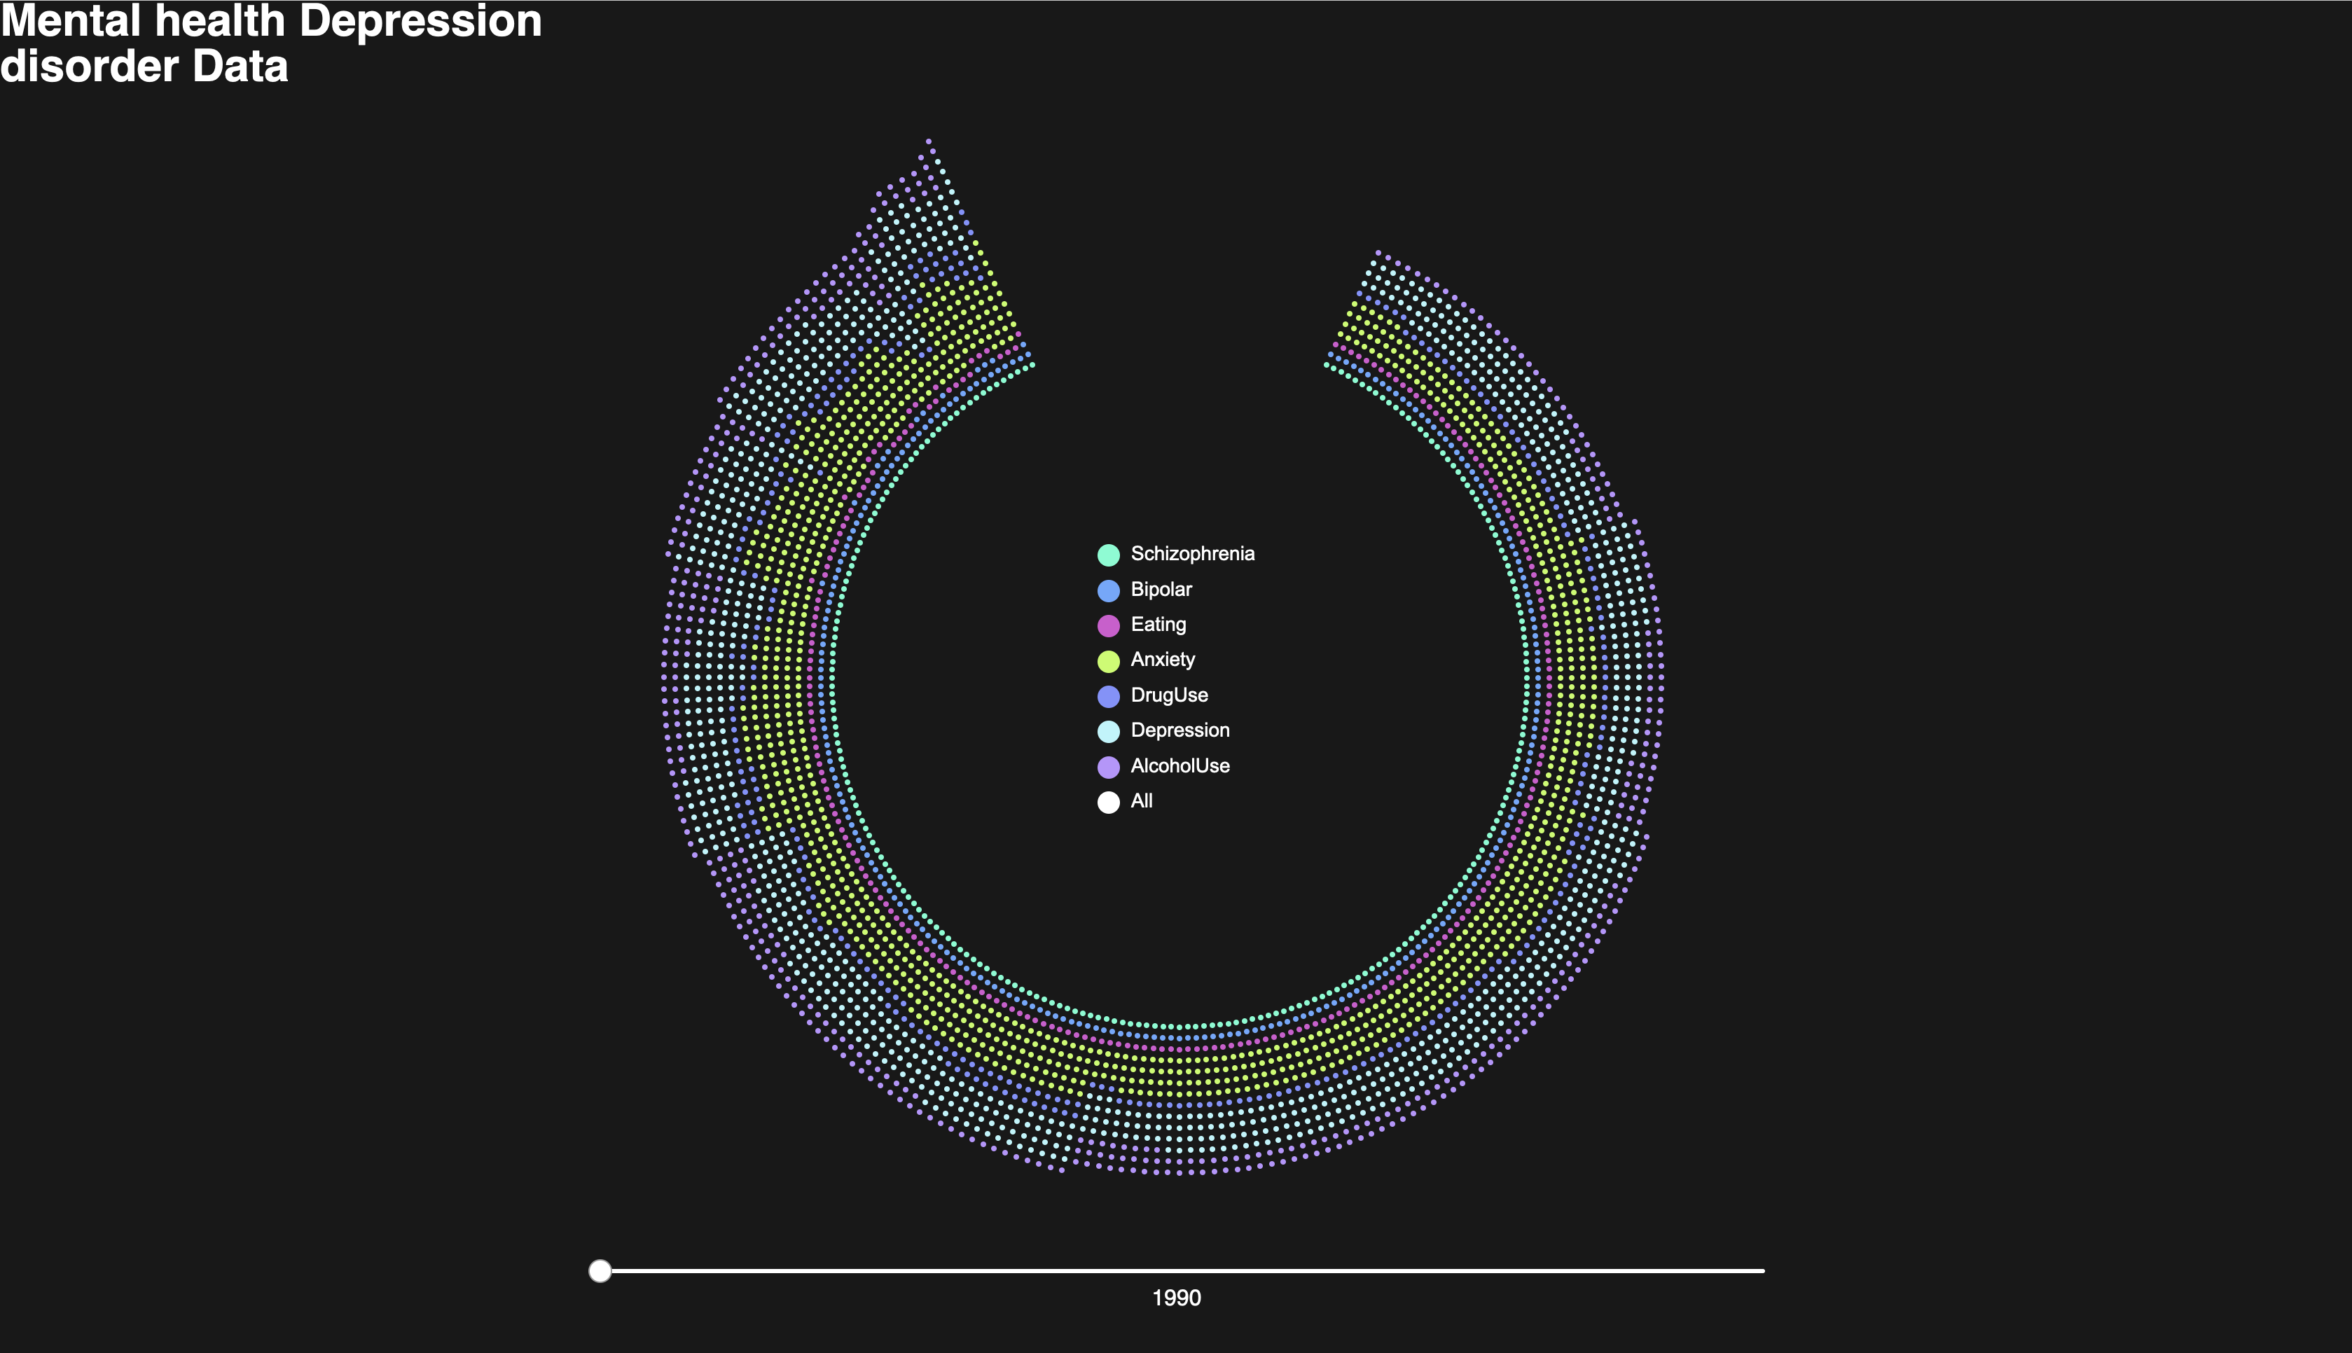Select the AlcoholUse text label

1180,765
